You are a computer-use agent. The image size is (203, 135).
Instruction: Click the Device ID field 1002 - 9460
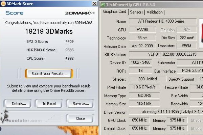140,62
